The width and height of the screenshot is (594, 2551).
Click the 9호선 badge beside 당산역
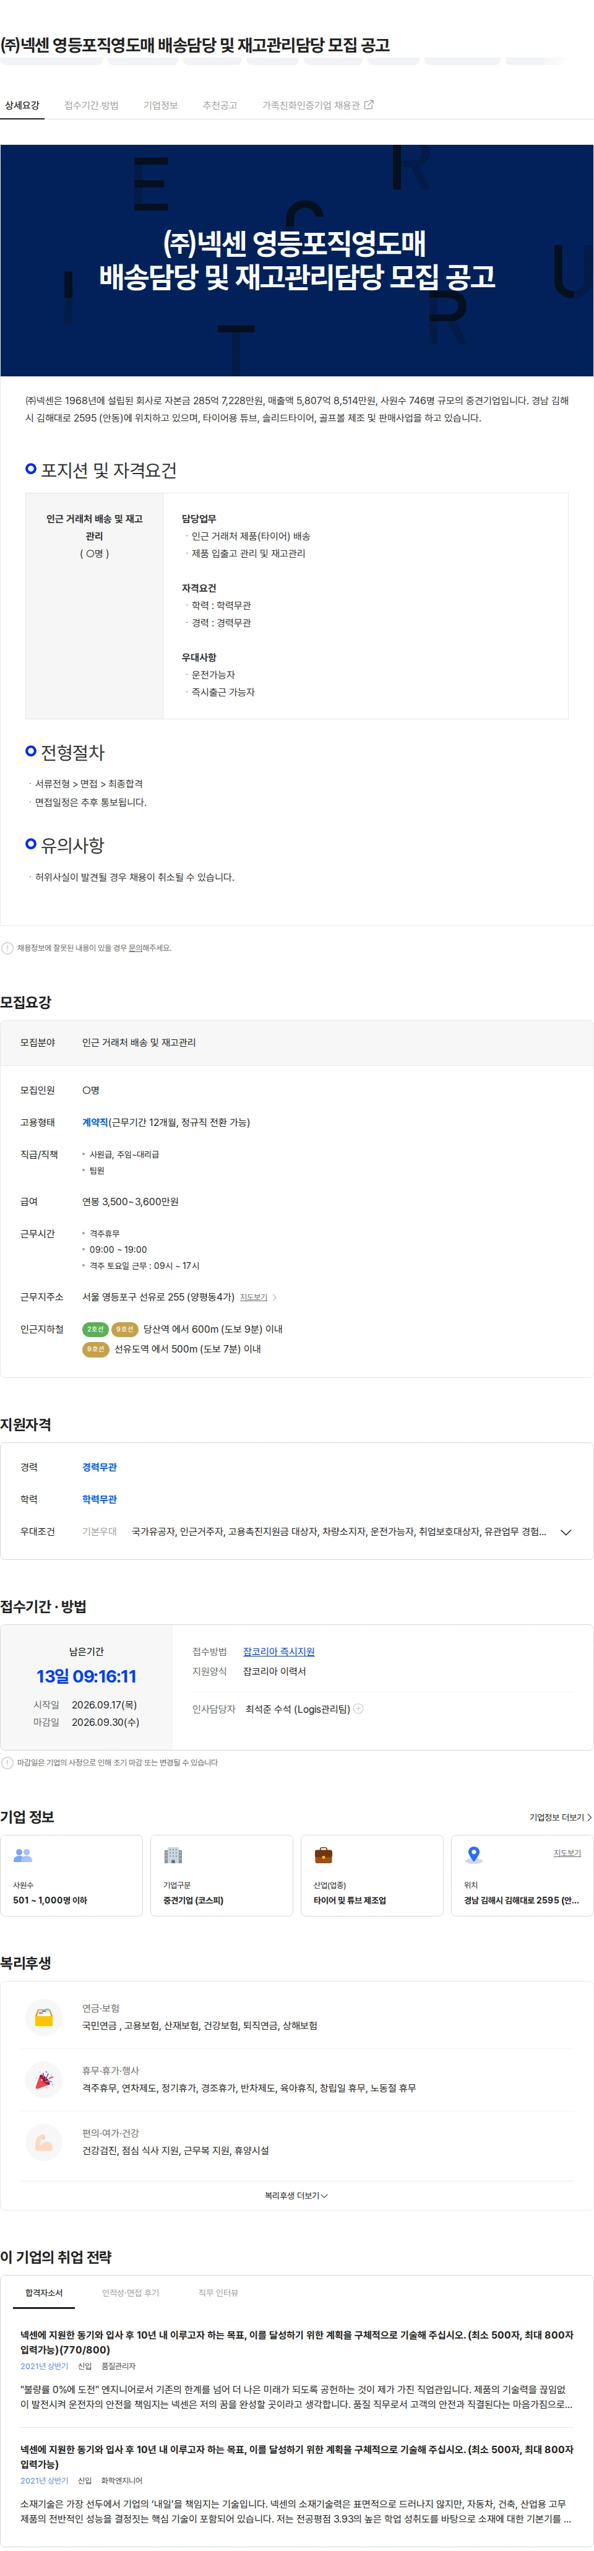coord(125,1329)
